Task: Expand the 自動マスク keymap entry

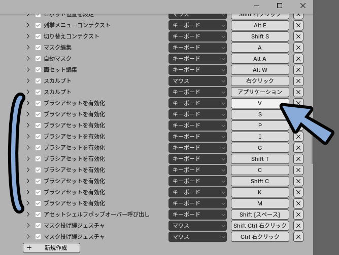Action: point(28,59)
